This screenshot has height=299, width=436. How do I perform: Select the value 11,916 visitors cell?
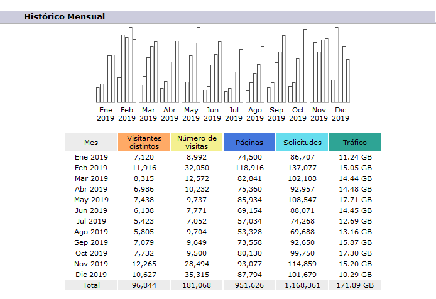click(x=144, y=168)
